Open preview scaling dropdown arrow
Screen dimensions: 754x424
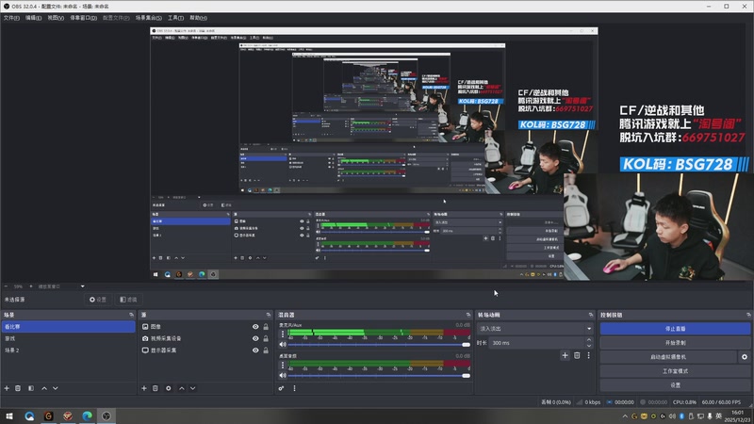click(82, 286)
